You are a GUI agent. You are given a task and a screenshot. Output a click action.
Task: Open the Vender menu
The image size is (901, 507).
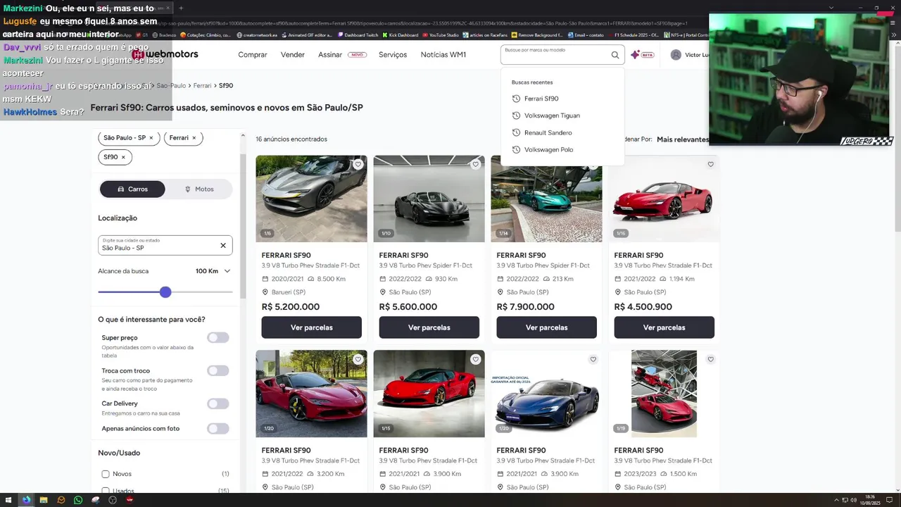[293, 55]
